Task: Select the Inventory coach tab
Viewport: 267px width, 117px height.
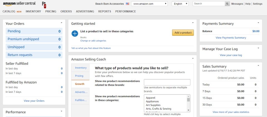Action: (80, 68)
